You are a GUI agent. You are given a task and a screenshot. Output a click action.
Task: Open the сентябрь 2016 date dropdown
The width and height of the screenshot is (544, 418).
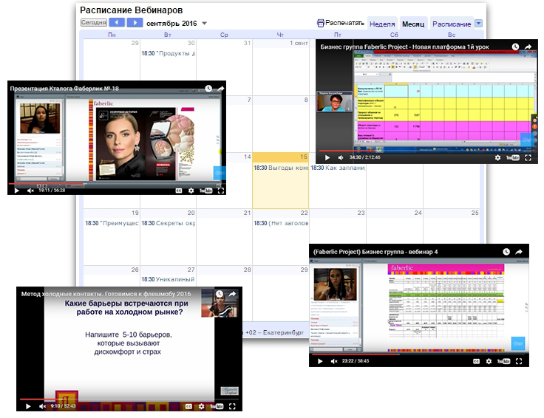click(x=204, y=24)
